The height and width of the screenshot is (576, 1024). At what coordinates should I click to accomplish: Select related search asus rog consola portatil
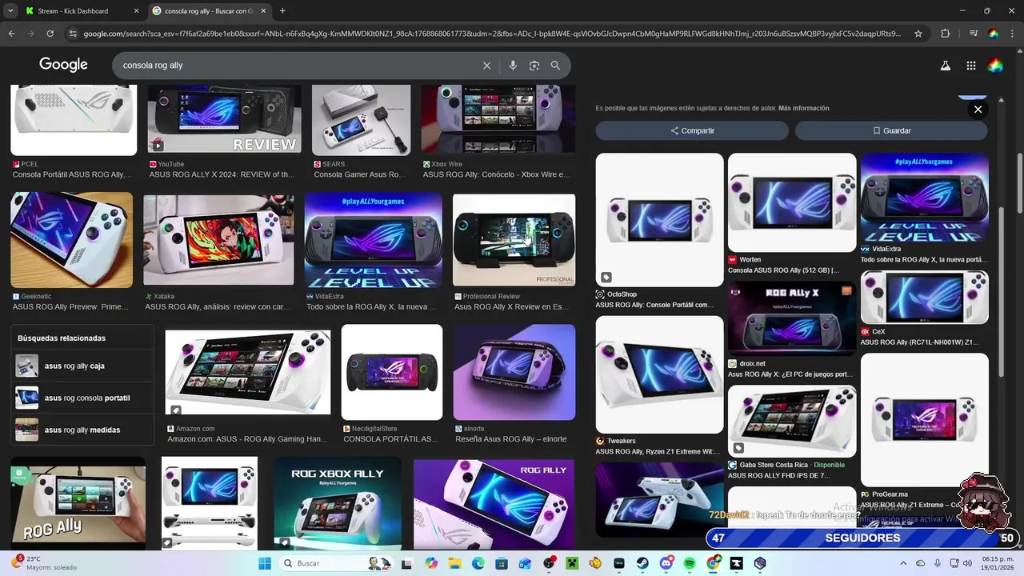(82, 398)
